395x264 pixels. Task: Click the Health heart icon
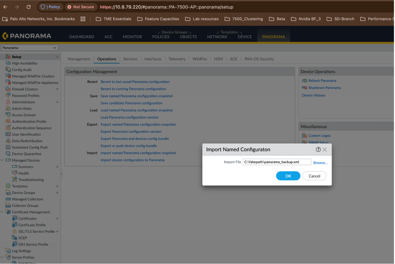(x=15, y=173)
